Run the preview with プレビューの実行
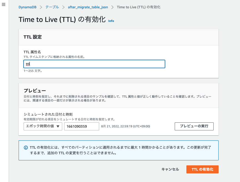 [194, 126]
